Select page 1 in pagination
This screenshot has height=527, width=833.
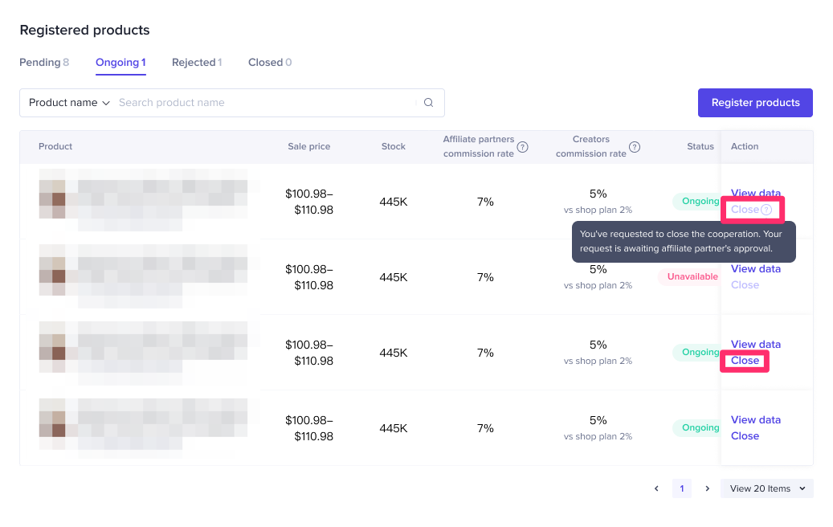pos(681,488)
